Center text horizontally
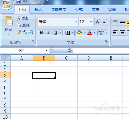129x119 pixels. click(122, 32)
